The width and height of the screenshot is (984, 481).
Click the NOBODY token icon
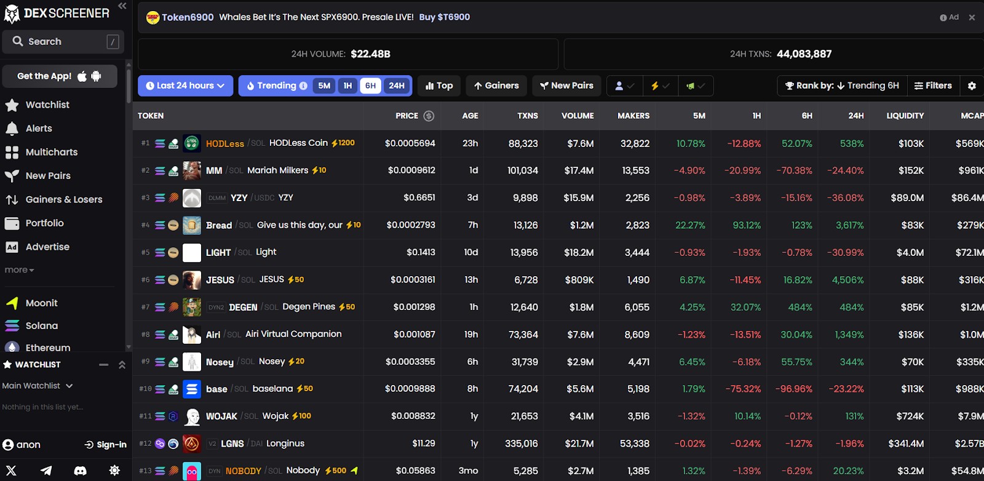coord(192,471)
